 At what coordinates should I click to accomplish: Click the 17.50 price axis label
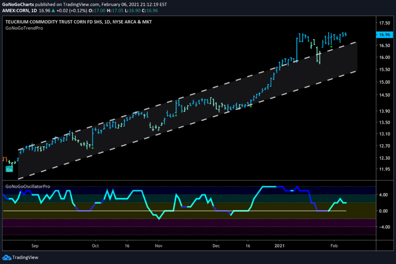point(384,23)
